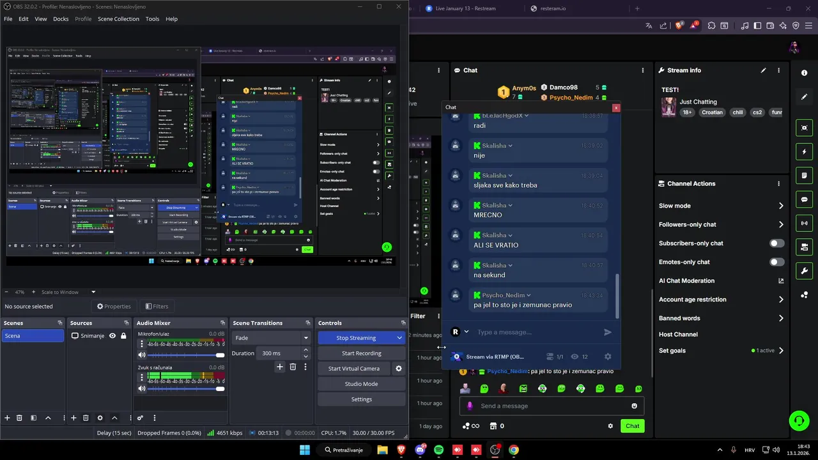The width and height of the screenshot is (818, 460).
Task: Open Restream chat settings gear
Action: pos(608,356)
